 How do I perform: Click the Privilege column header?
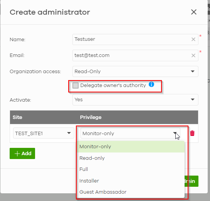point(91,117)
